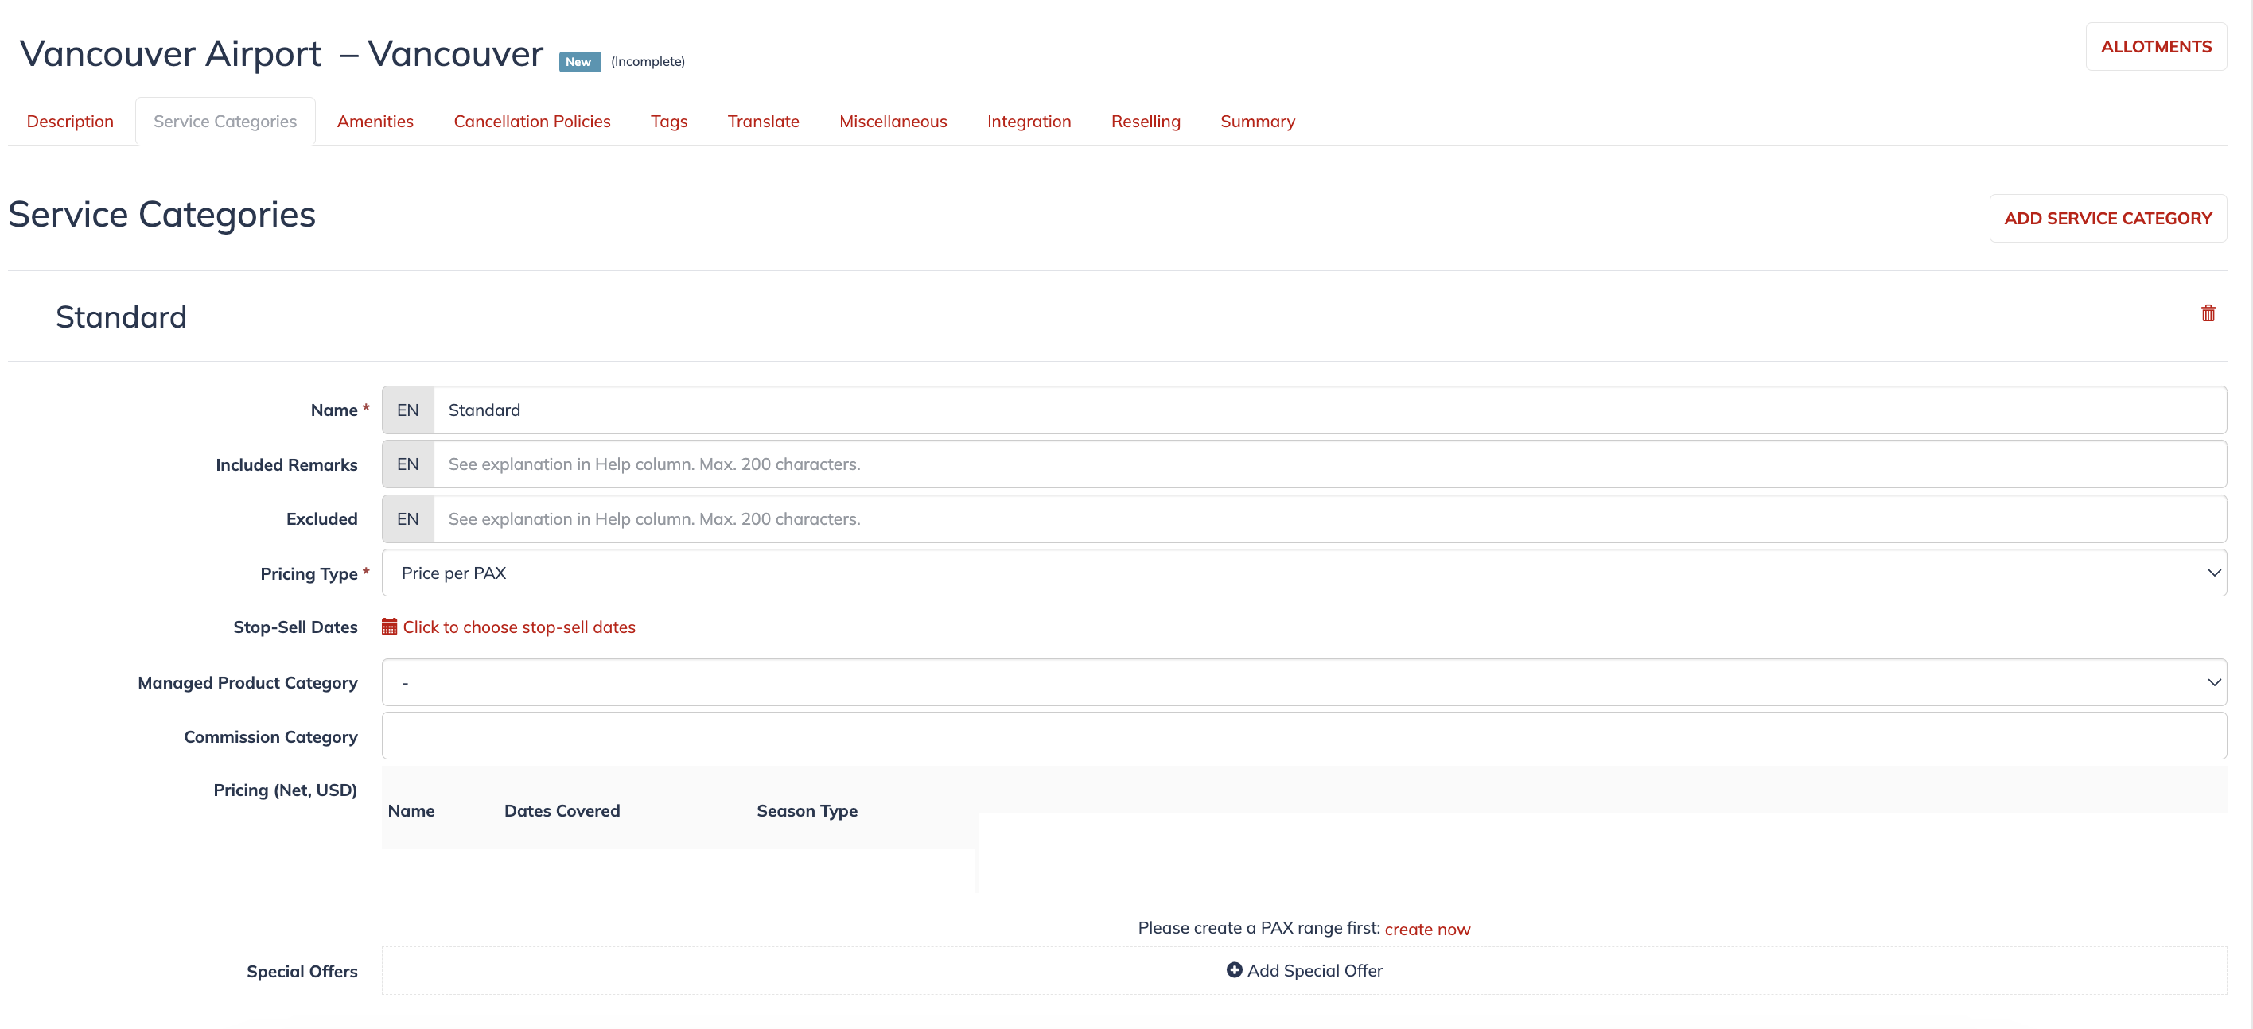
Task: Click the Standard category heading
Action: 121,316
